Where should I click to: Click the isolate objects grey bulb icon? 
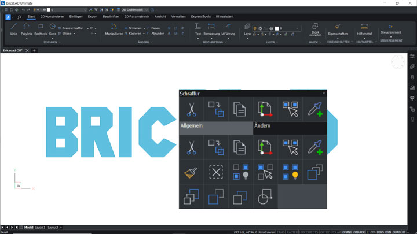[240, 172]
